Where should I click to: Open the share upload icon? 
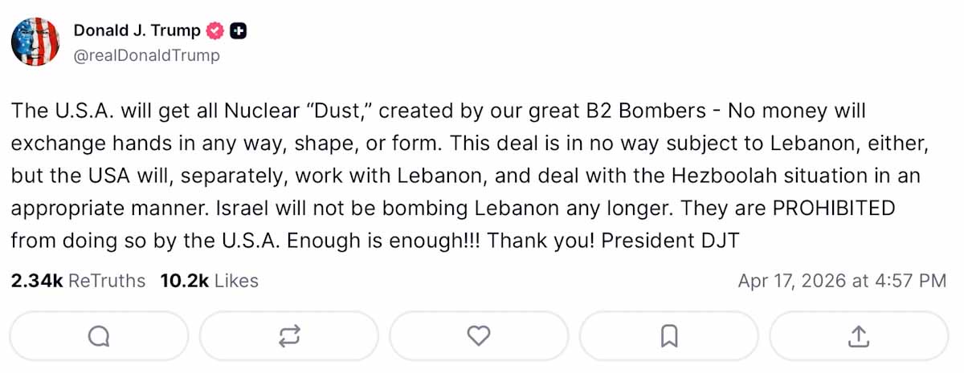[x=859, y=336]
